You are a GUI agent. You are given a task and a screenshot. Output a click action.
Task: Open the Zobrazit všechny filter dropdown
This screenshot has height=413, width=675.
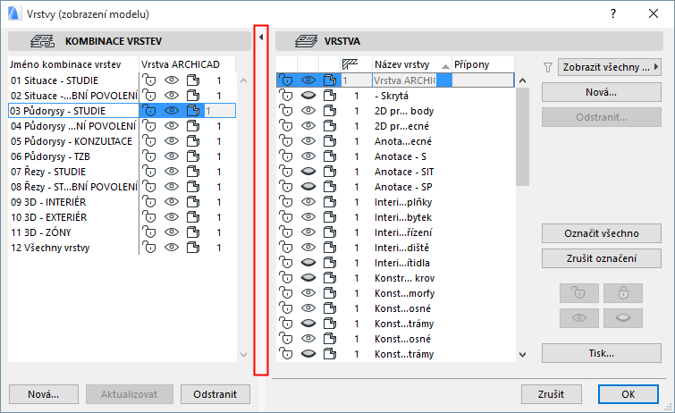click(x=609, y=67)
